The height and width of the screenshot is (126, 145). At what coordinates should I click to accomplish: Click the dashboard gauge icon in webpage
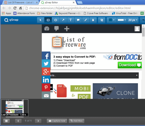(x=47, y=29)
